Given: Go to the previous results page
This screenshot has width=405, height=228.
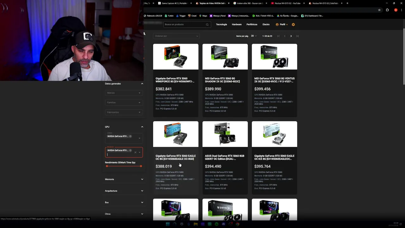Looking at the screenshot, I should click(285, 36).
